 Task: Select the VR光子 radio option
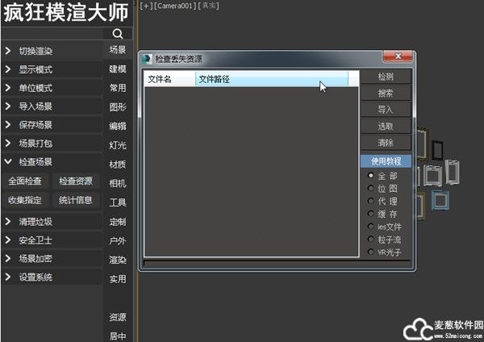pyautogui.click(x=371, y=252)
